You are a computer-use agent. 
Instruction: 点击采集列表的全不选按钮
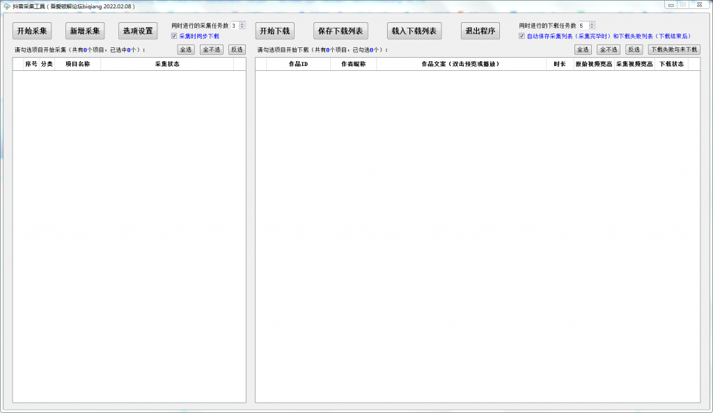(x=211, y=49)
